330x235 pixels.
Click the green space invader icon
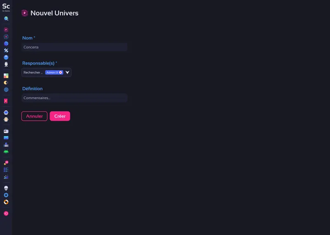[6, 152]
